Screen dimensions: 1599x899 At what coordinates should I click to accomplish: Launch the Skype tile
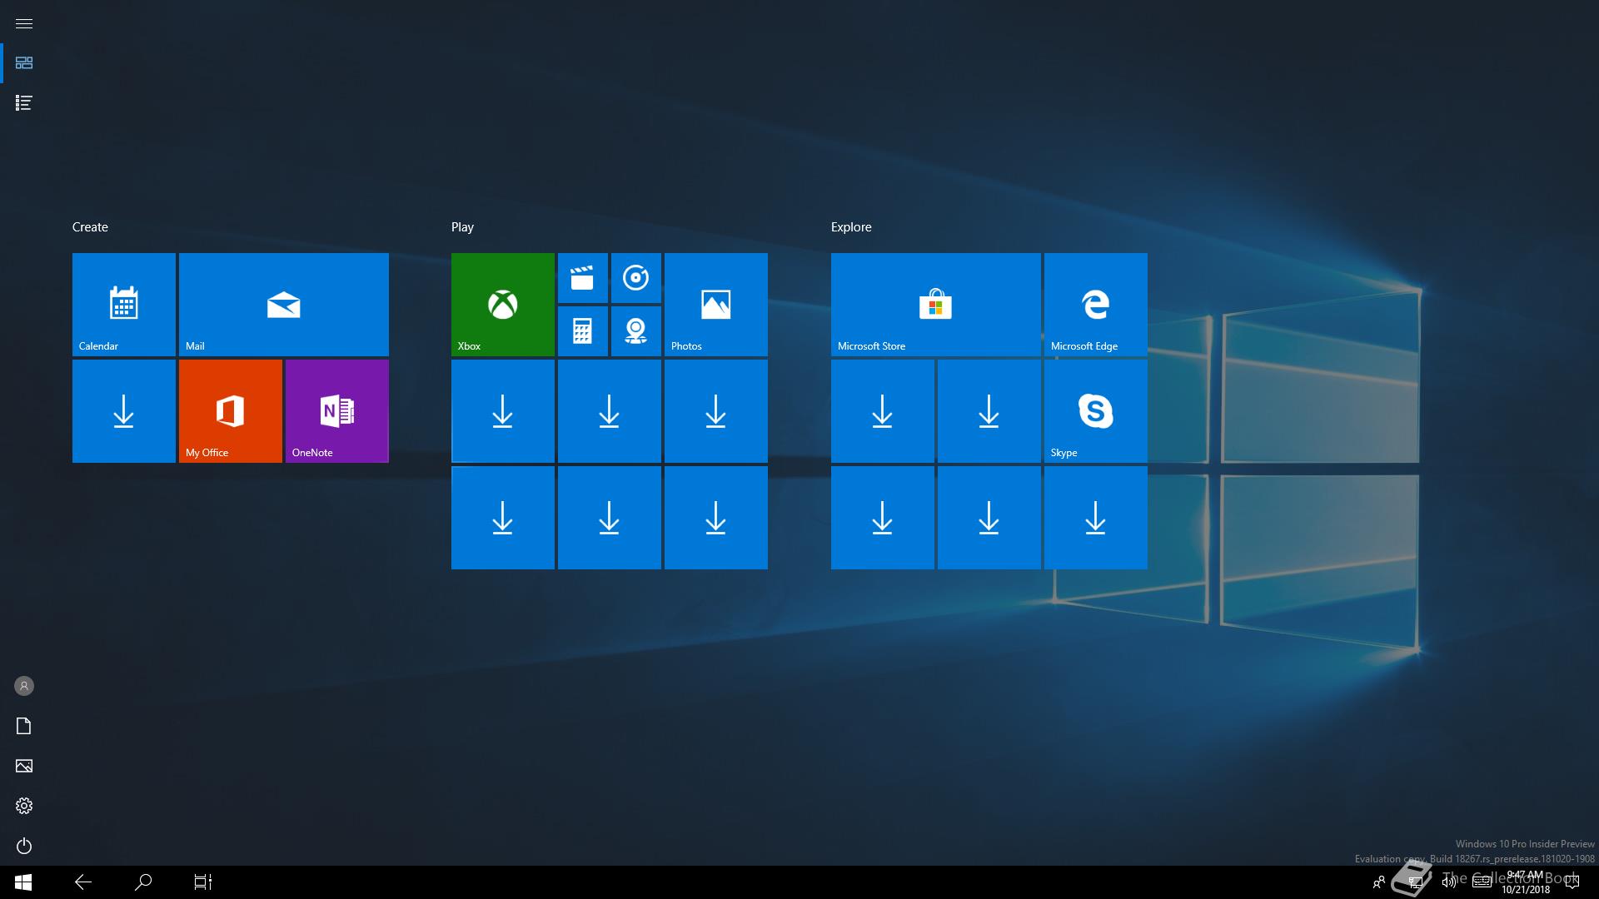(x=1096, y=411)
